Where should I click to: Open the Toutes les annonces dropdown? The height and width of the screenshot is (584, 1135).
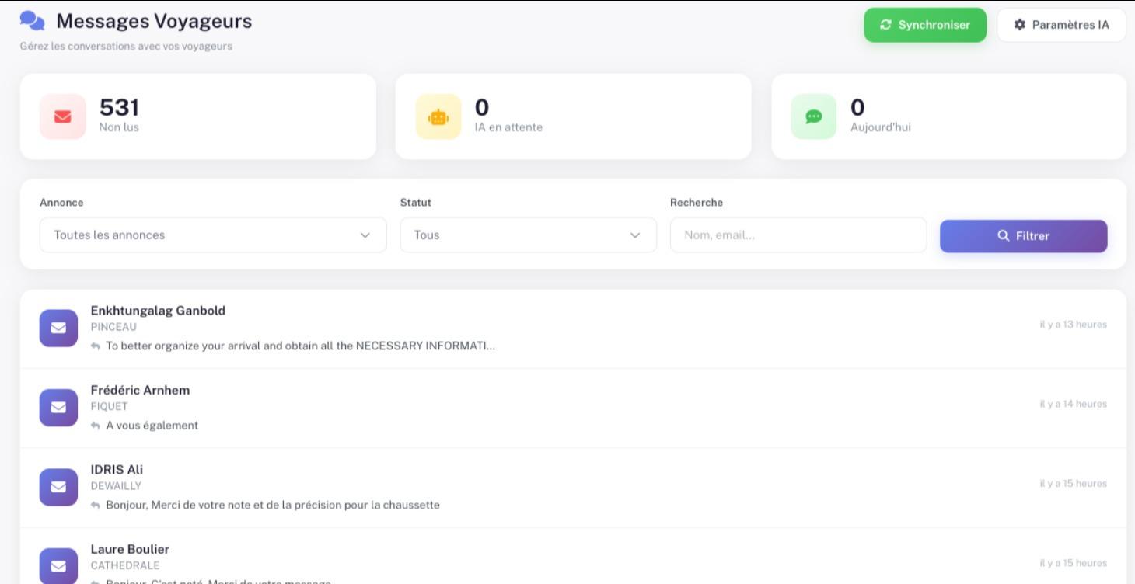click(x=213, y=235)
